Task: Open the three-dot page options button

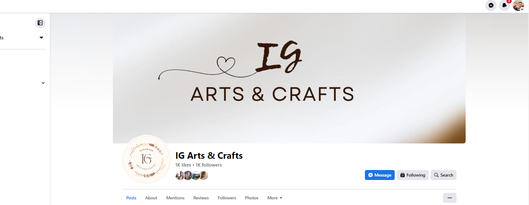Action: point(450,198)
